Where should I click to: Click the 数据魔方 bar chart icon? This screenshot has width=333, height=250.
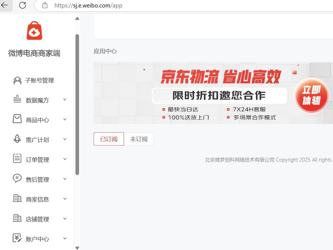(x=17, y=99)
